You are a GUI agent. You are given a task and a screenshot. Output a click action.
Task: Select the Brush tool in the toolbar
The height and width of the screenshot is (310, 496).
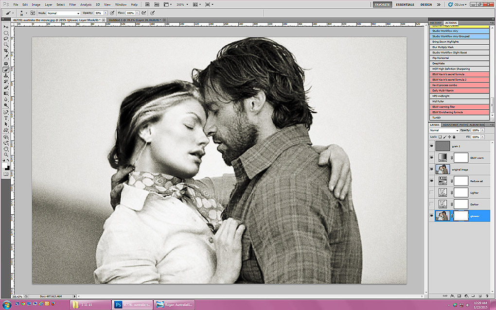[6, 69]
